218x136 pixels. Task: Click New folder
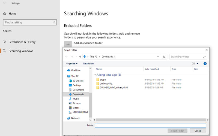pos(89,64)
